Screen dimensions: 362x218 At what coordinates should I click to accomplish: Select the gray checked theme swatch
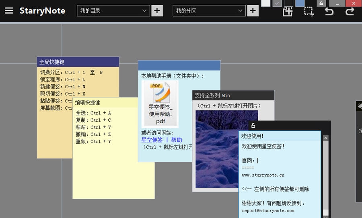(277, 3)
